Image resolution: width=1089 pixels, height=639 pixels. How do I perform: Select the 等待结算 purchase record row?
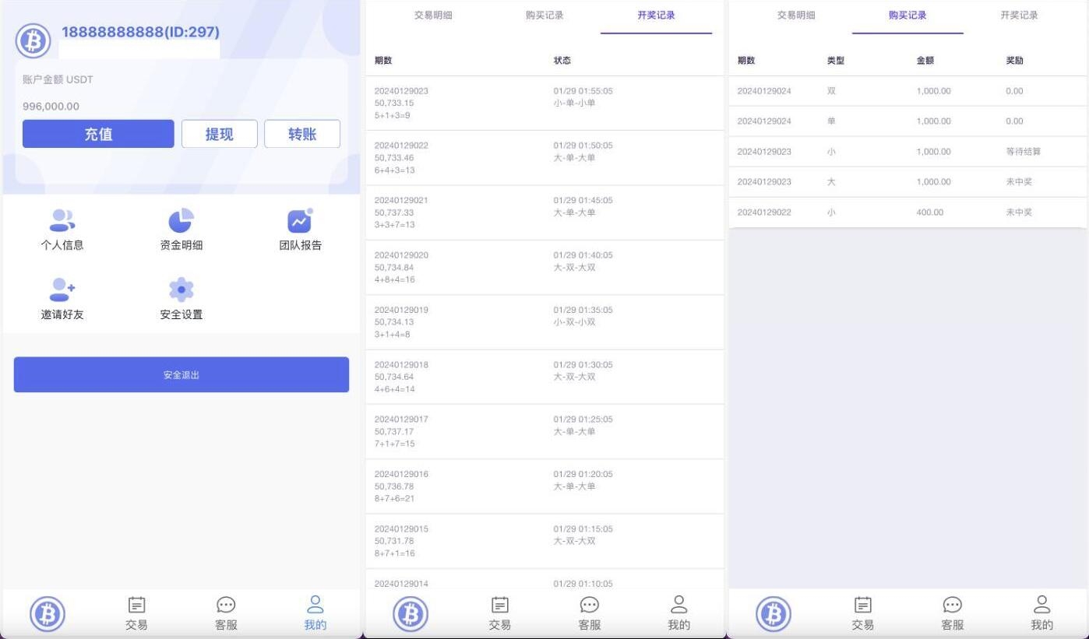907,151
